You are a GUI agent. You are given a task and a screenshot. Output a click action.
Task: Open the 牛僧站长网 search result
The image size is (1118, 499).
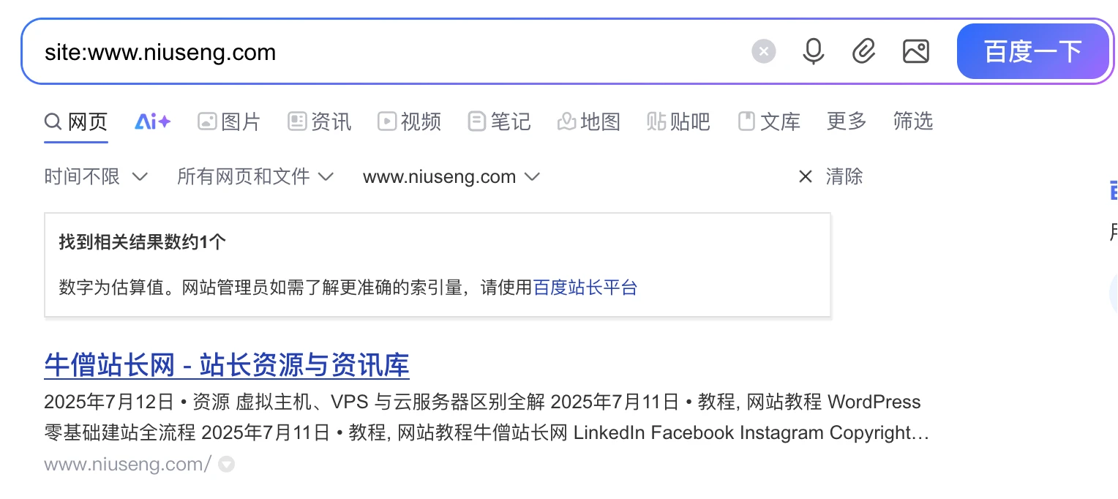227,364
